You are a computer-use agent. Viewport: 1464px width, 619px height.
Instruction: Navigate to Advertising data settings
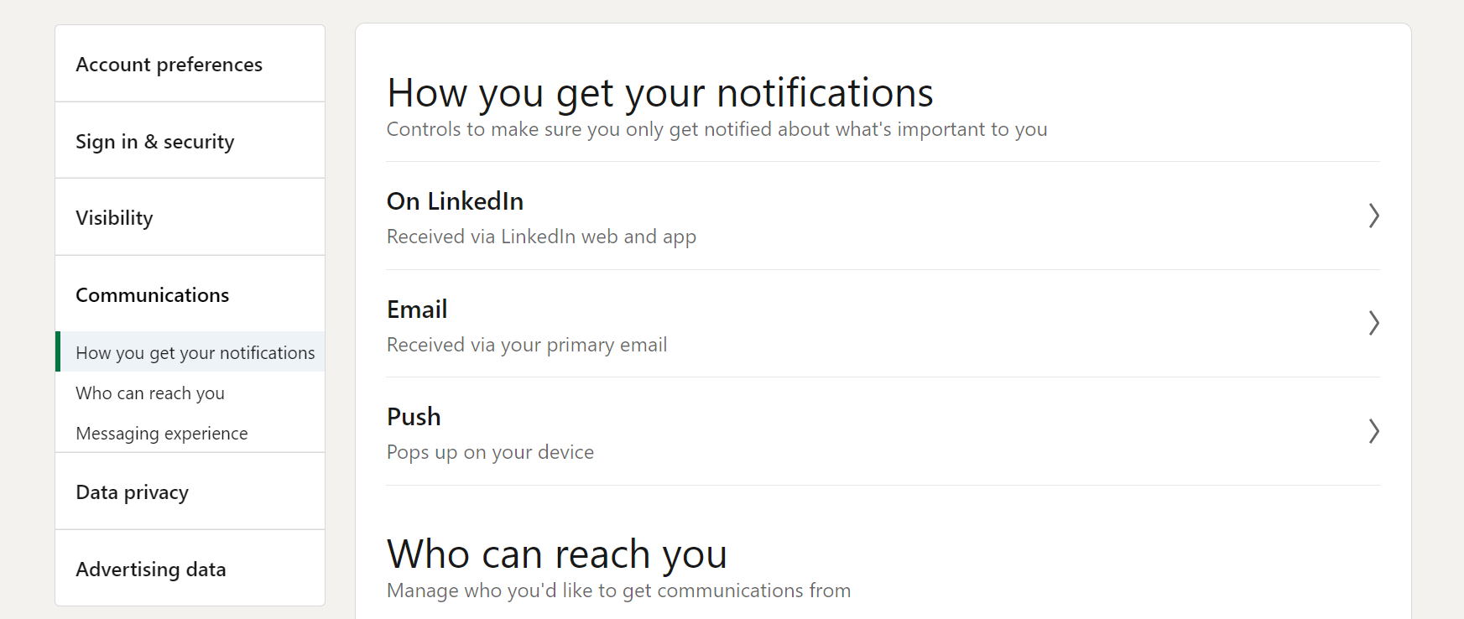[150, 570]
